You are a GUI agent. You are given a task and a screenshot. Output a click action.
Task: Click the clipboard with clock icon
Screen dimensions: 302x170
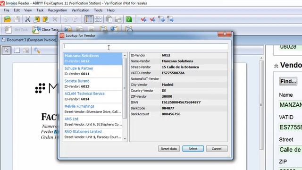pyautogui.click(x=129, y=29)
